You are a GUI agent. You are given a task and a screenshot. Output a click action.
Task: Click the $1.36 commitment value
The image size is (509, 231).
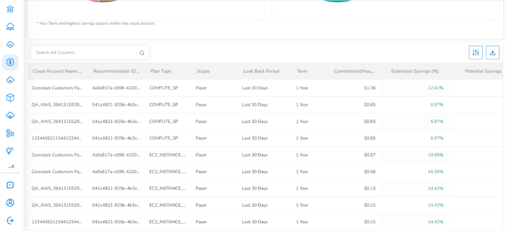pyautogui.click(x=370, y=88)
